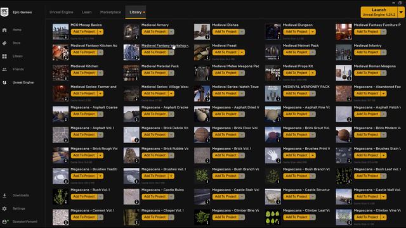Expand dropdown arrow for Medieval Props Kit
The width and height of the screenshot is (406, 228).
(x=313, y=73)
